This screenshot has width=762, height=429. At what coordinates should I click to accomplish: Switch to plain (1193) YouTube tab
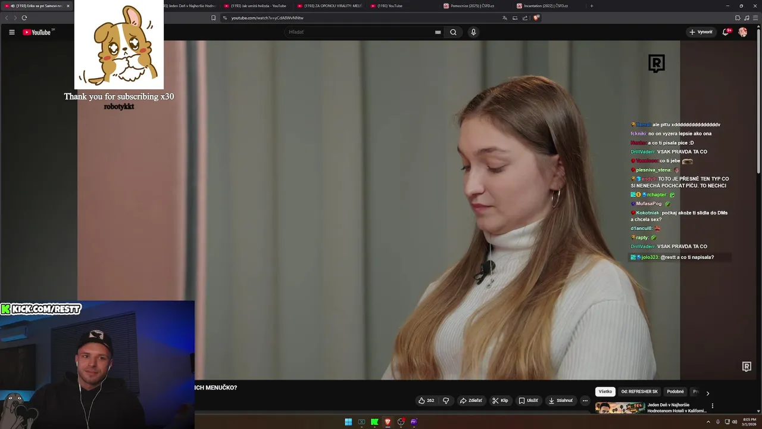click(403, 6)
